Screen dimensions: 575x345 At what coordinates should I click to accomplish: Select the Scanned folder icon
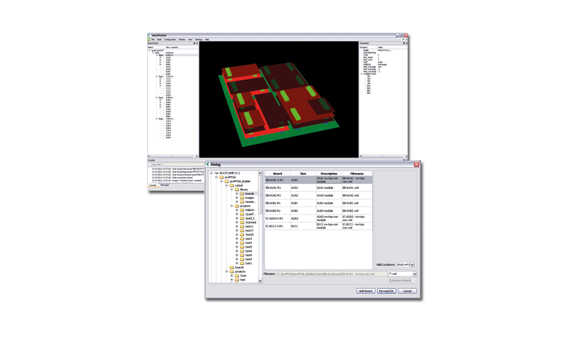coord(242,222)
